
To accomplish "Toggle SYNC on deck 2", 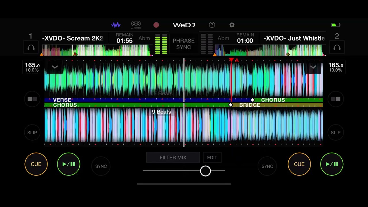I will [x=267, y=166].
